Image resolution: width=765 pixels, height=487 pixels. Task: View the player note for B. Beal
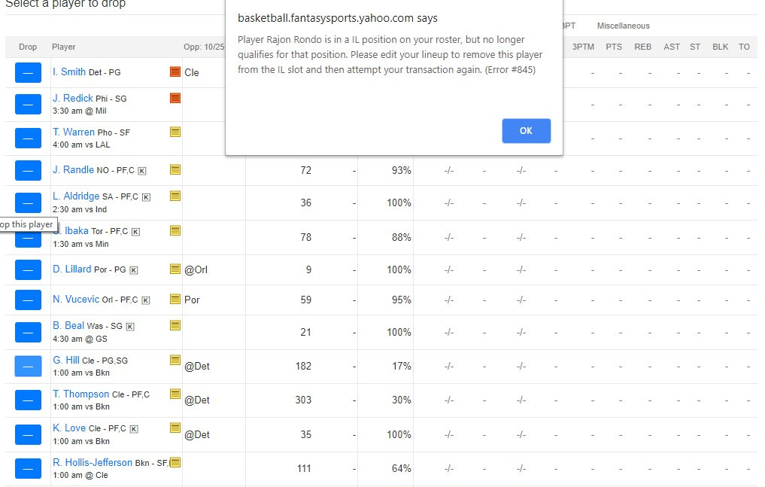click(x=175, y=325)
